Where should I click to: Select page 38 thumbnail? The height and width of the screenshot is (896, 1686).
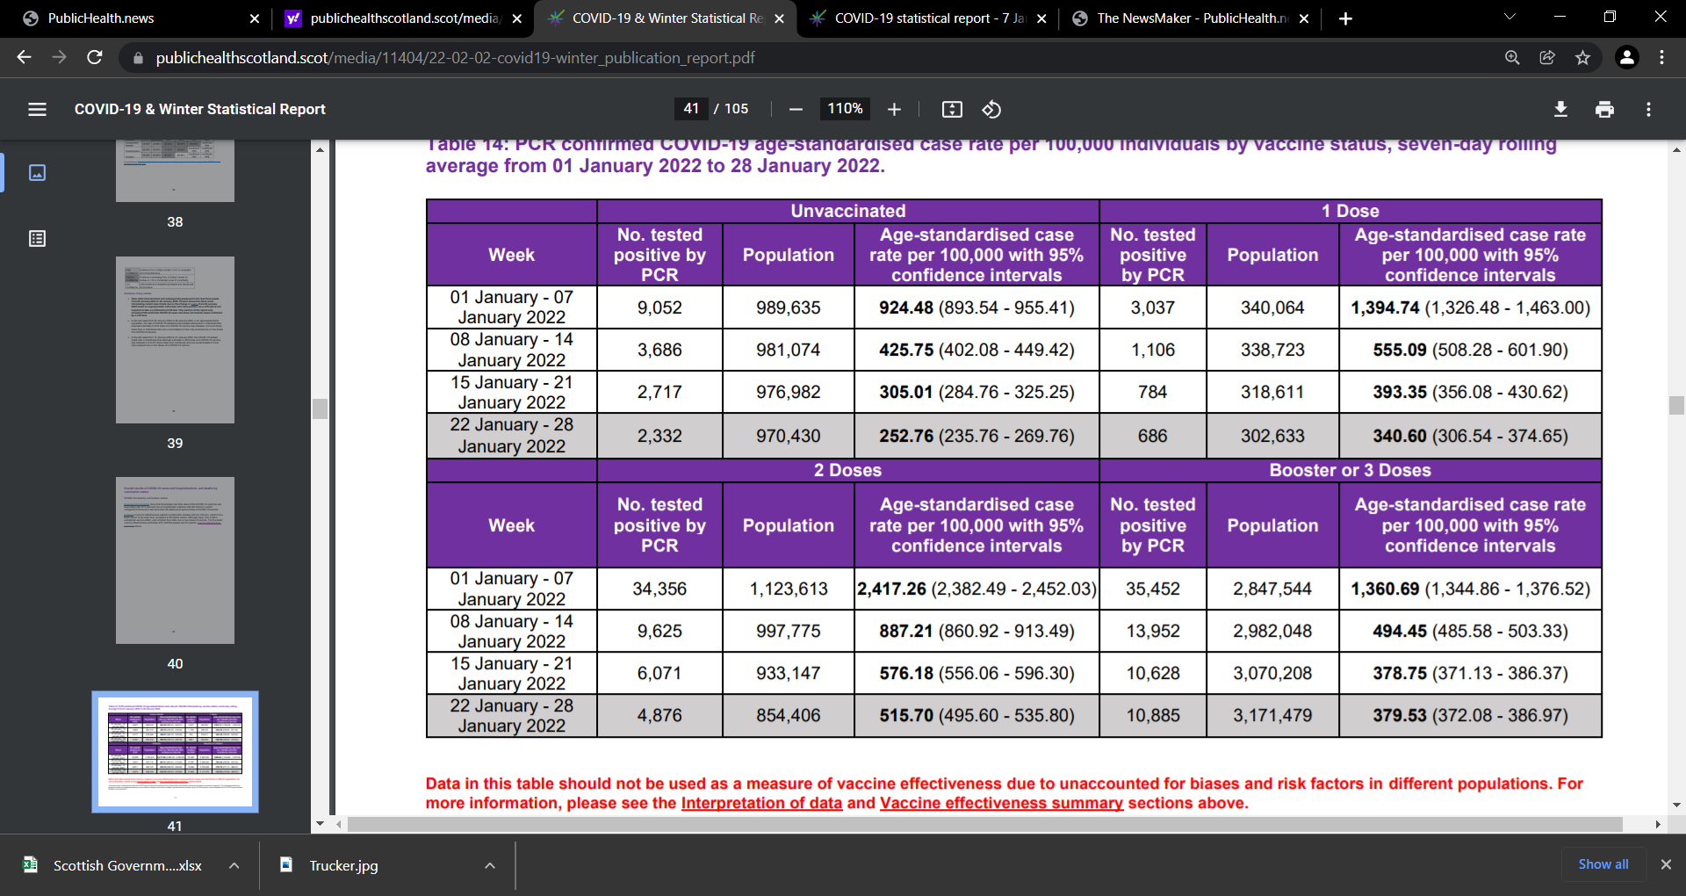pos(175,171)
